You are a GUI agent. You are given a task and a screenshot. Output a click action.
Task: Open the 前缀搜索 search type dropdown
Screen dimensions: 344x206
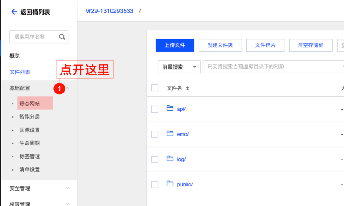(179, 67)
